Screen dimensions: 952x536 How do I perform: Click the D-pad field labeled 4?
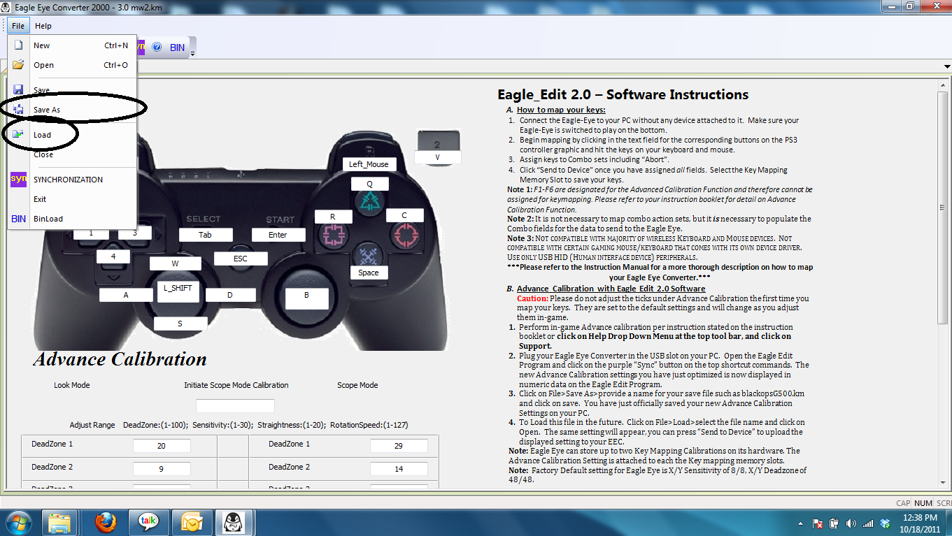(x=113, y=256)
